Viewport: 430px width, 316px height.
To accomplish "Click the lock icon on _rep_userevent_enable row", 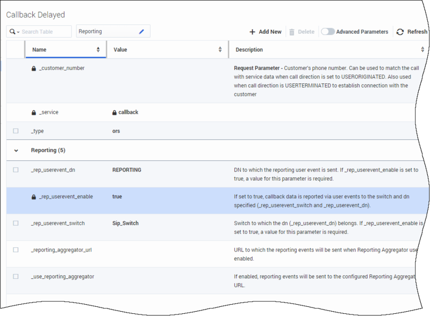I will point(34,197).
